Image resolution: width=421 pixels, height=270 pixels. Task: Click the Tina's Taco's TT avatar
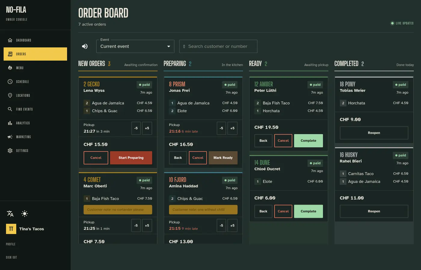click(11, 229)
